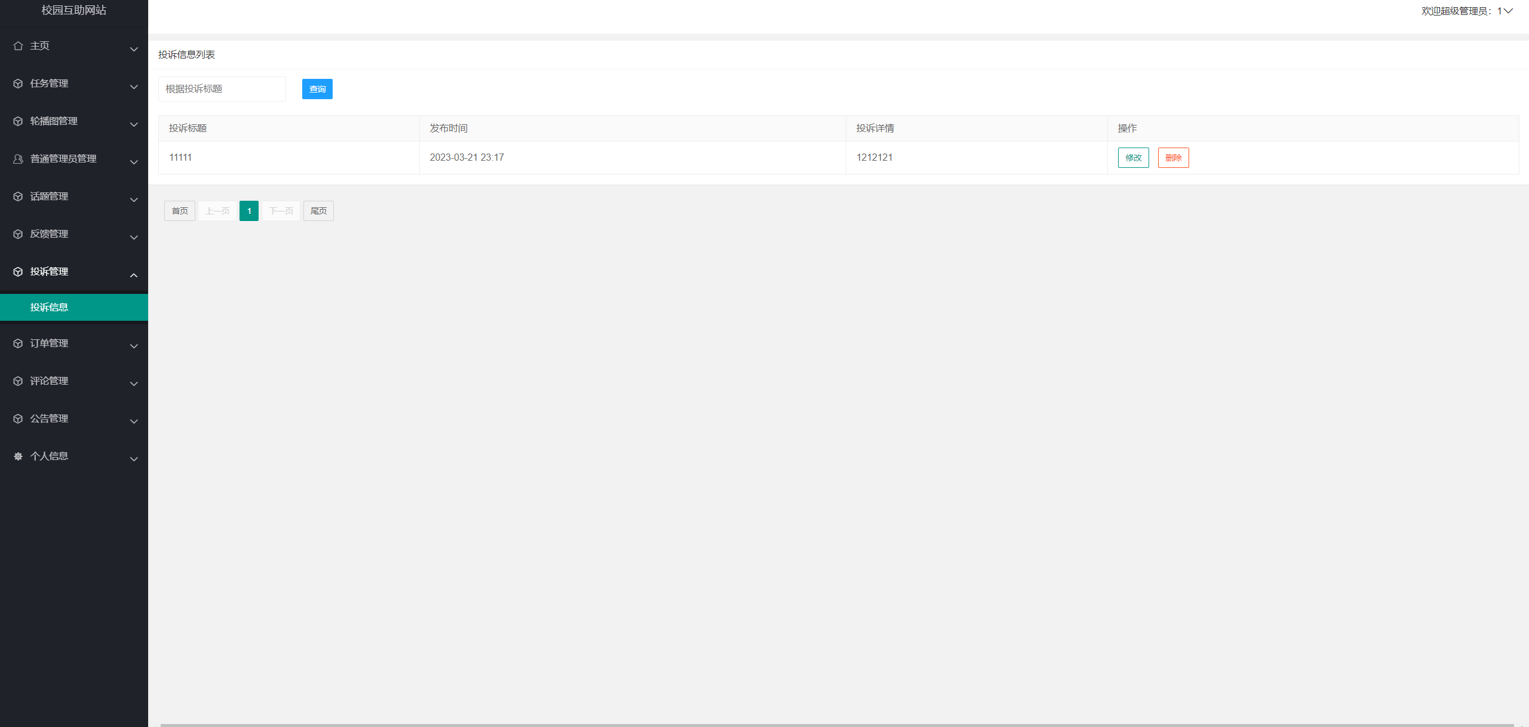1529x727 pixels.
Task: Select the 投诉信息 submenu item
Action: click(49, 307)
